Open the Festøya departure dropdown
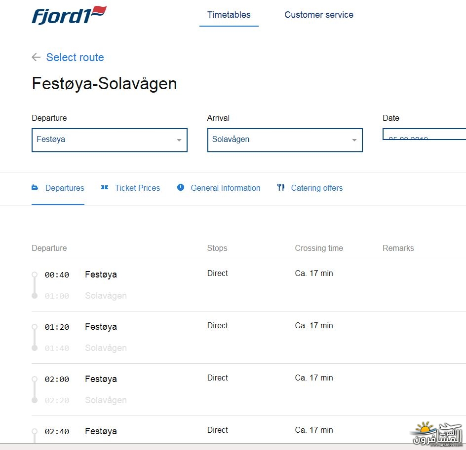466x450 pixels. point(109,140)
